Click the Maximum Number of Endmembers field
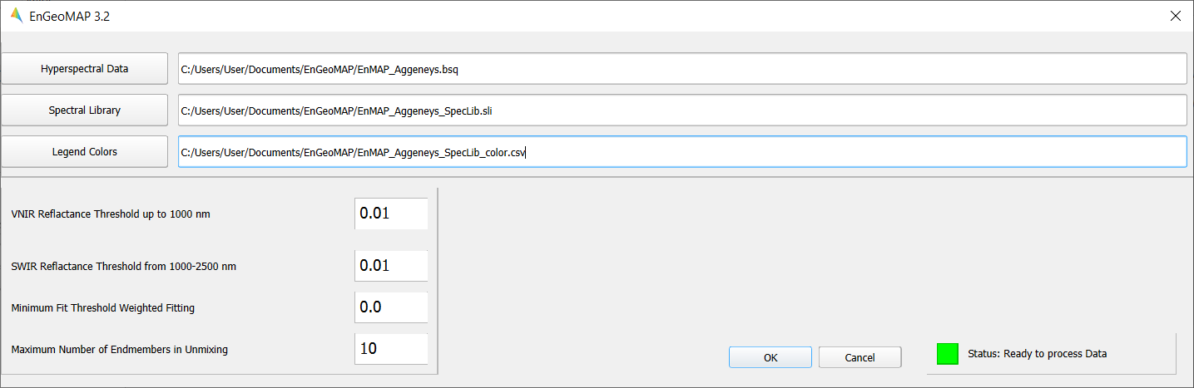Image resolution: width=1194 pixels, height=388 pixels. tap(391, 349)
